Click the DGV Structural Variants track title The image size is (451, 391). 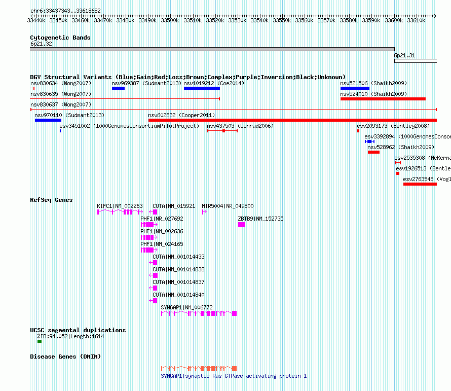click(187, 77)
